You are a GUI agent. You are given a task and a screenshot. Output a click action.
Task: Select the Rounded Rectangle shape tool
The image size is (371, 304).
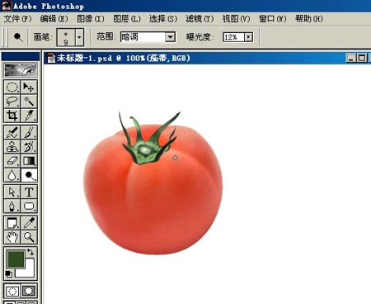click(x=29, y=206)
